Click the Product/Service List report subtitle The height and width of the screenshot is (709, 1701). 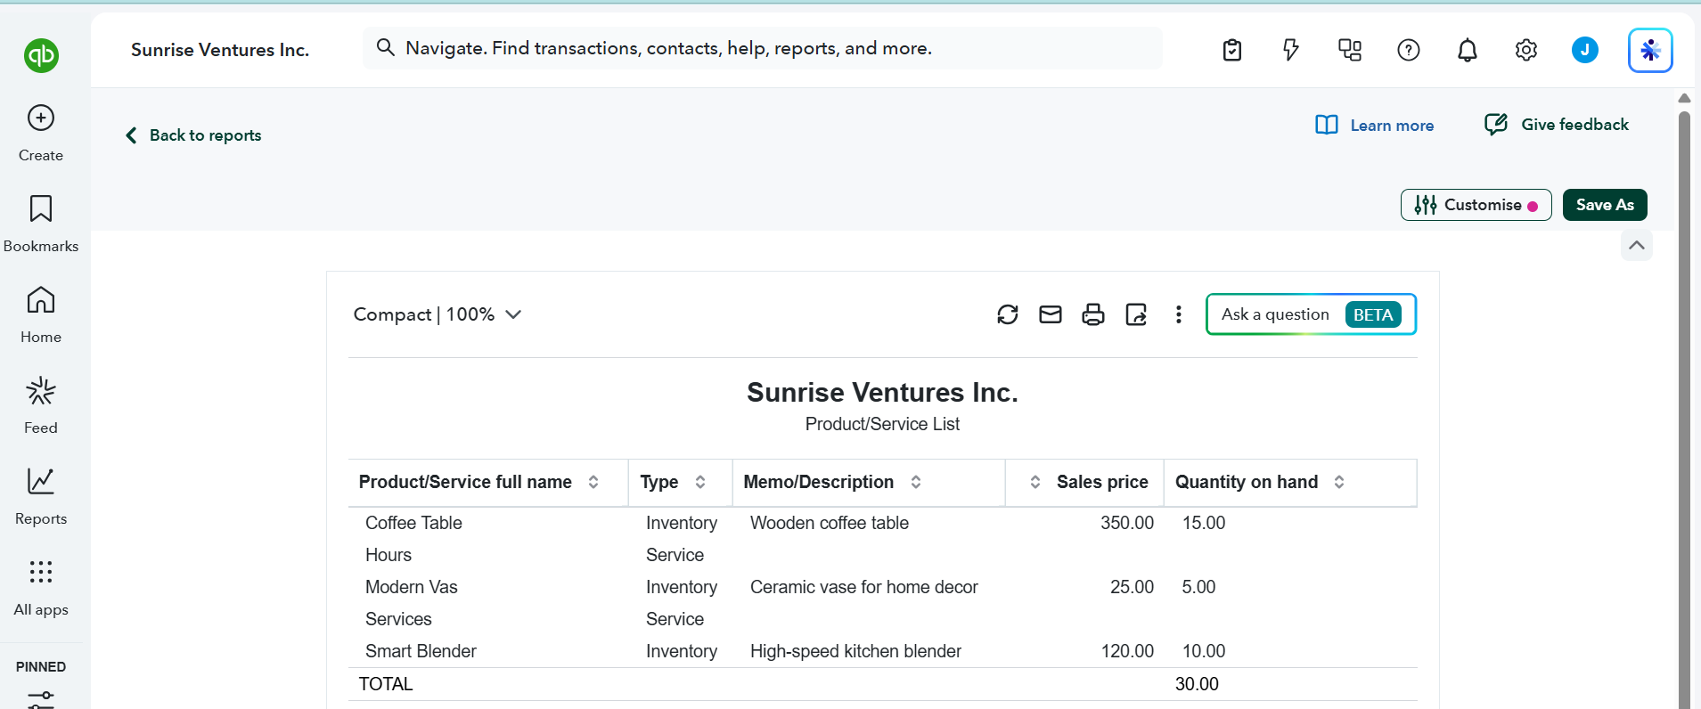tap(882, 424)
